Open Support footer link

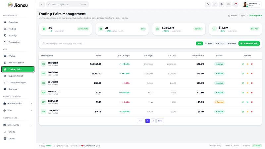[x=246, y=146]
